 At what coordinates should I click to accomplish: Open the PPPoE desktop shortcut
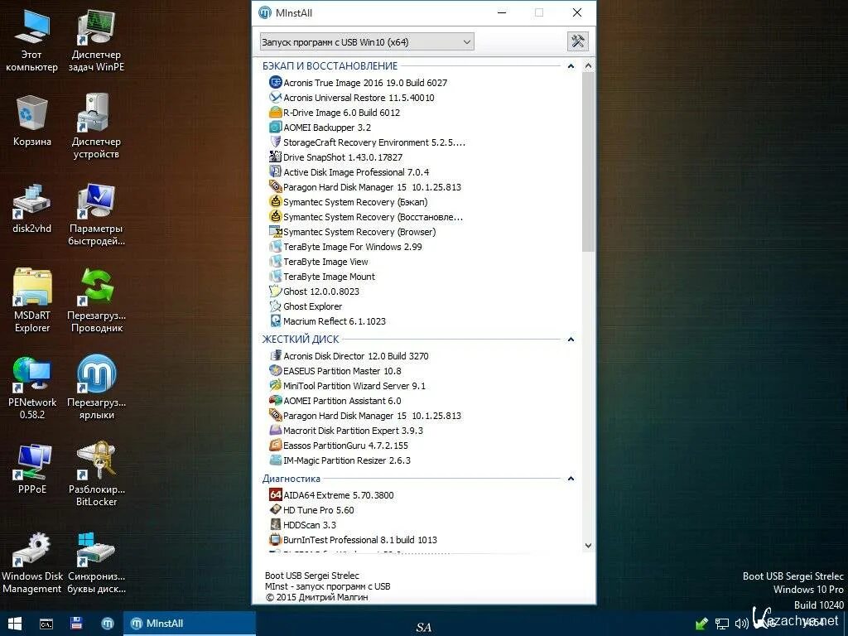(32, 470)
